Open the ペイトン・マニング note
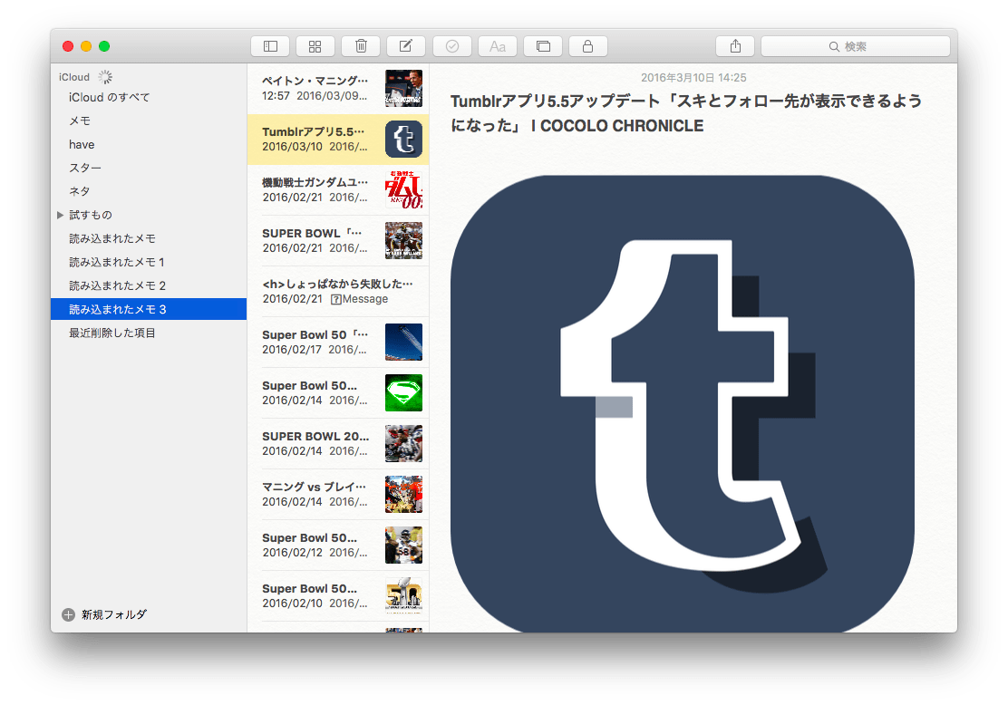The width and height of the screenshot is (1008, 705). [338, 89]
